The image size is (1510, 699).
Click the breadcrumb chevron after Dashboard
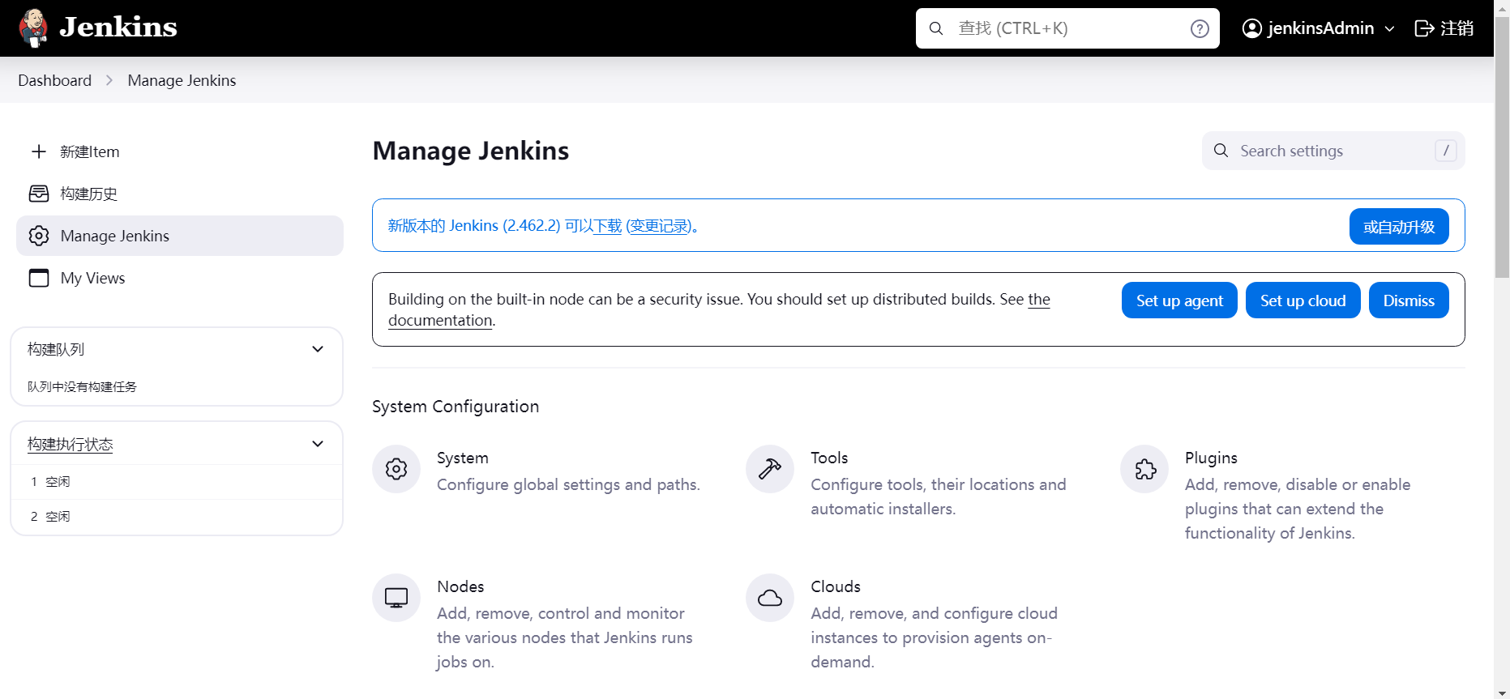[x=109, y=80]
